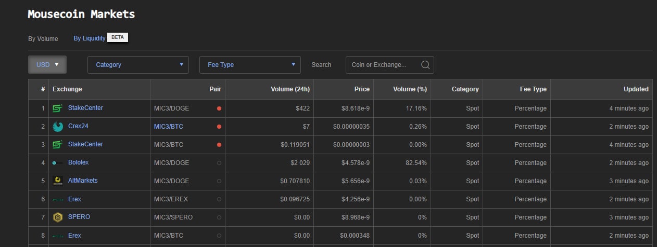
Task: Click the SPERO logo icon
Action: (x=58, y=217)
